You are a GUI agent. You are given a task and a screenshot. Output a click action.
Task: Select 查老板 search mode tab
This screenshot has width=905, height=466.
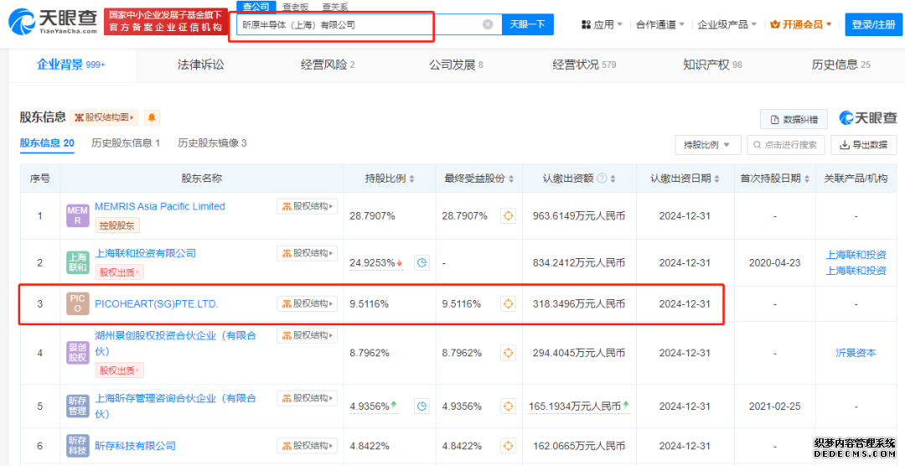296,7
